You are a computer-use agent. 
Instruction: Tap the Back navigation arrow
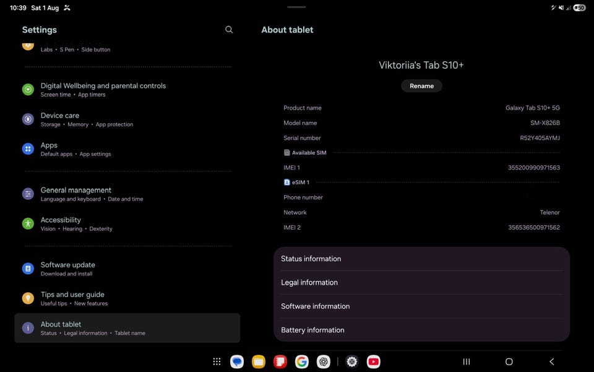[551, 361]
